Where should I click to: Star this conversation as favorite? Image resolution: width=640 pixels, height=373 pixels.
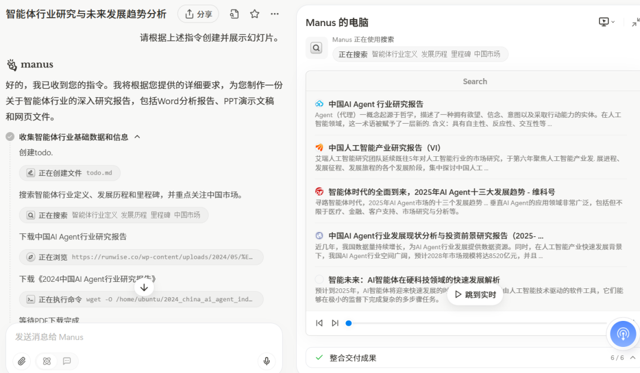(x=255, y=14)
